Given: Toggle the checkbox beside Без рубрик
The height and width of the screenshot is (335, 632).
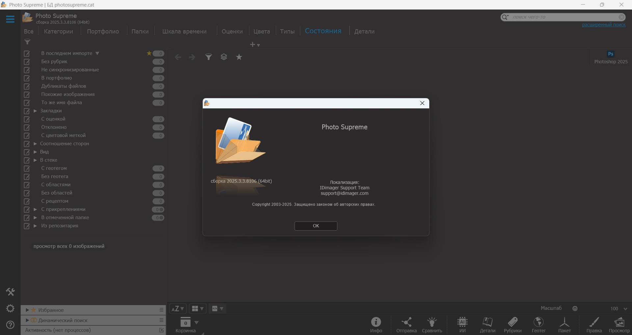Looking at the screenshot, I should [x=27, y=62].
